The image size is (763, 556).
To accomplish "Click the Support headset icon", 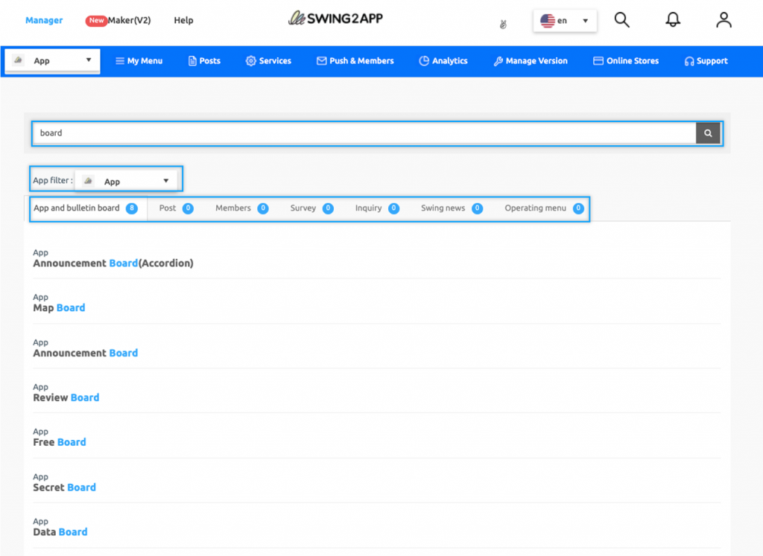I will click(688, 61).
